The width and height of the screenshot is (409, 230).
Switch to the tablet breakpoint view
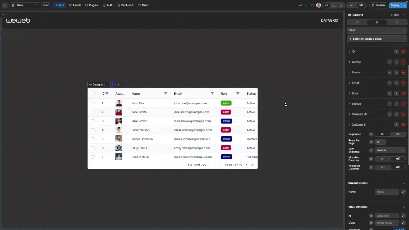point(334,5)
